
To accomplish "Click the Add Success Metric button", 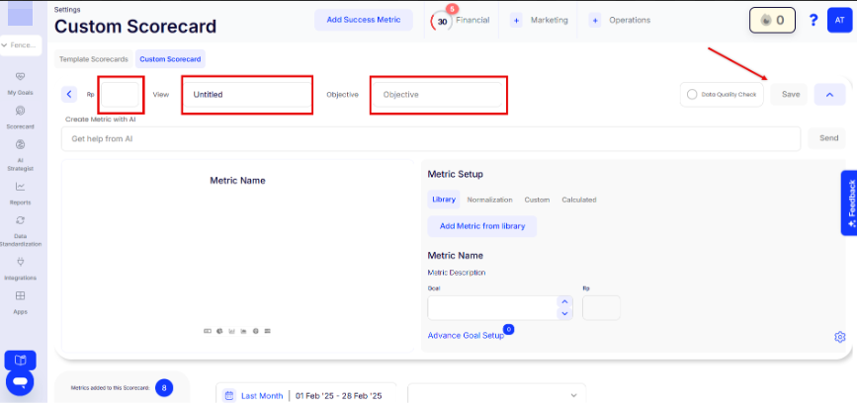I will point(364,20).
